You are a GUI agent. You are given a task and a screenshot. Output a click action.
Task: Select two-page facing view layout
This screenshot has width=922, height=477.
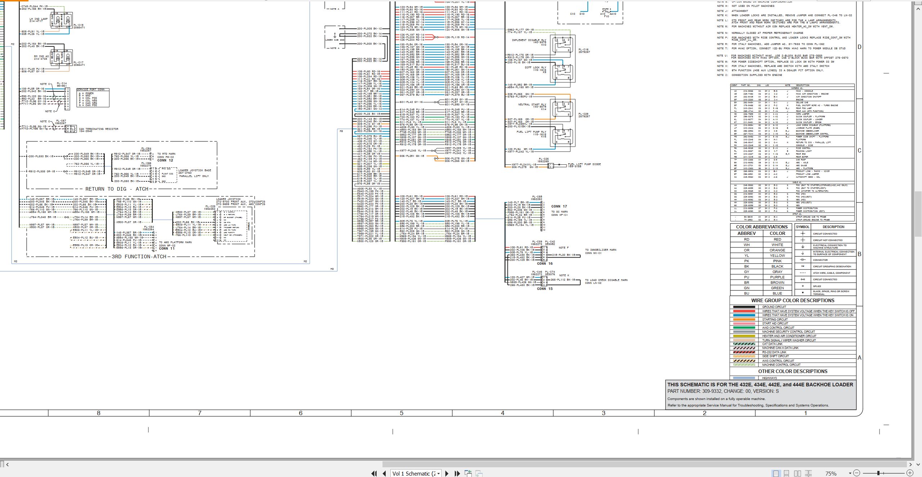[798, 473]
